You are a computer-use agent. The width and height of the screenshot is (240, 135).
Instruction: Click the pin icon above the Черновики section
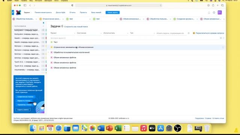coord(43,23)
